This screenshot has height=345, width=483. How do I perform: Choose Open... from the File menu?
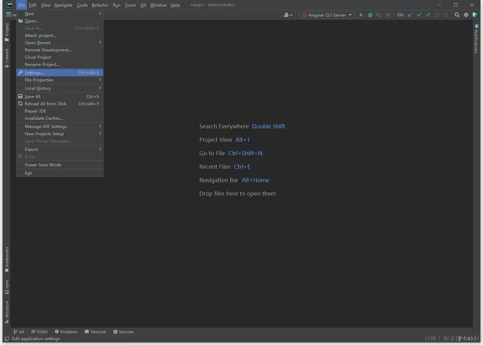click(x=60, y=21)
